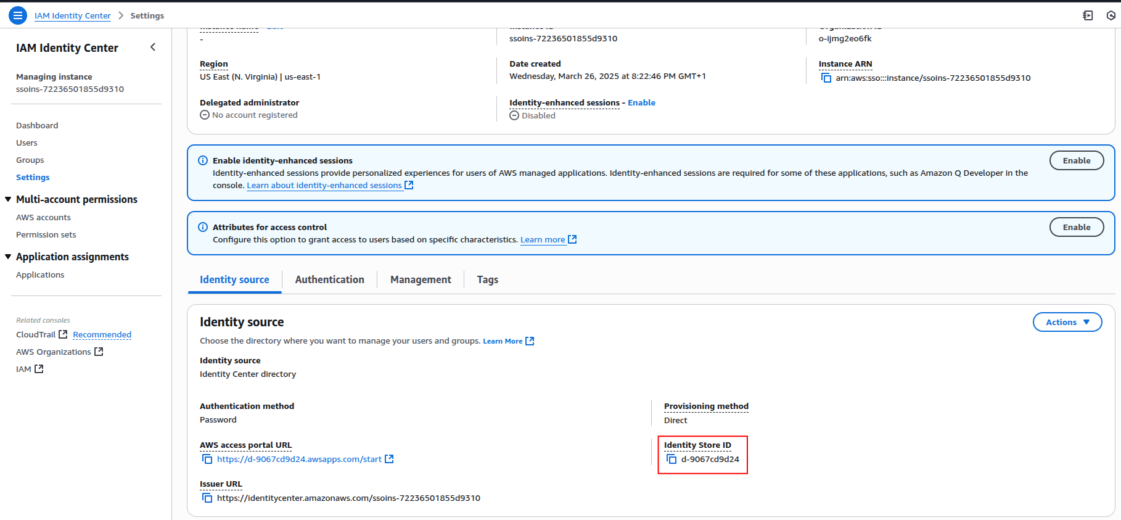Click the top-right help hexagon icon

tap(1111, 15)
